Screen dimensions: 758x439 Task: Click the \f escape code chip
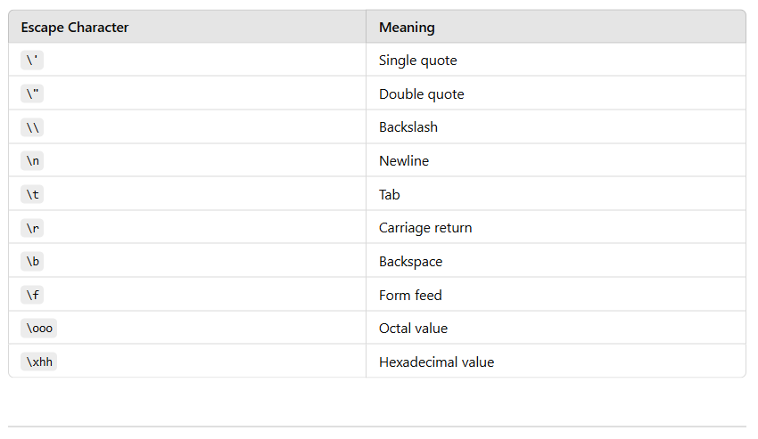point(32,295)
